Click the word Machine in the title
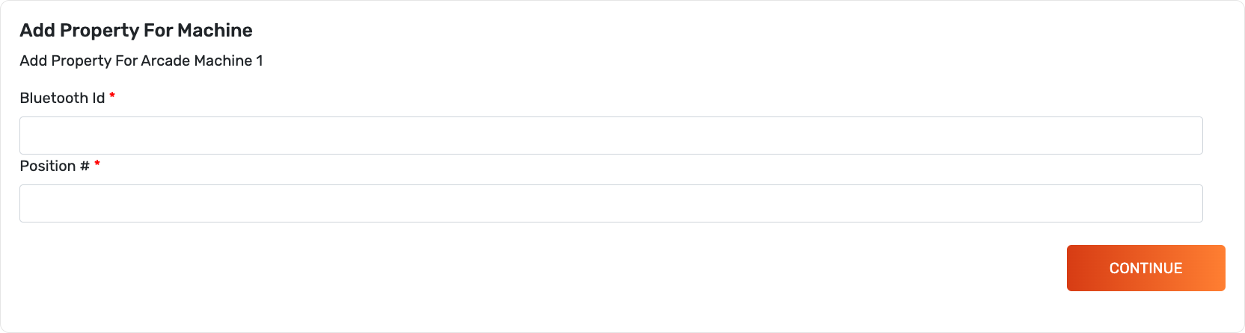The width and height of the screenshot is (1245, 333). 215,31
